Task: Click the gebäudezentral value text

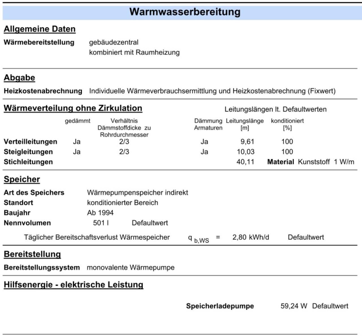Action: 114,42
